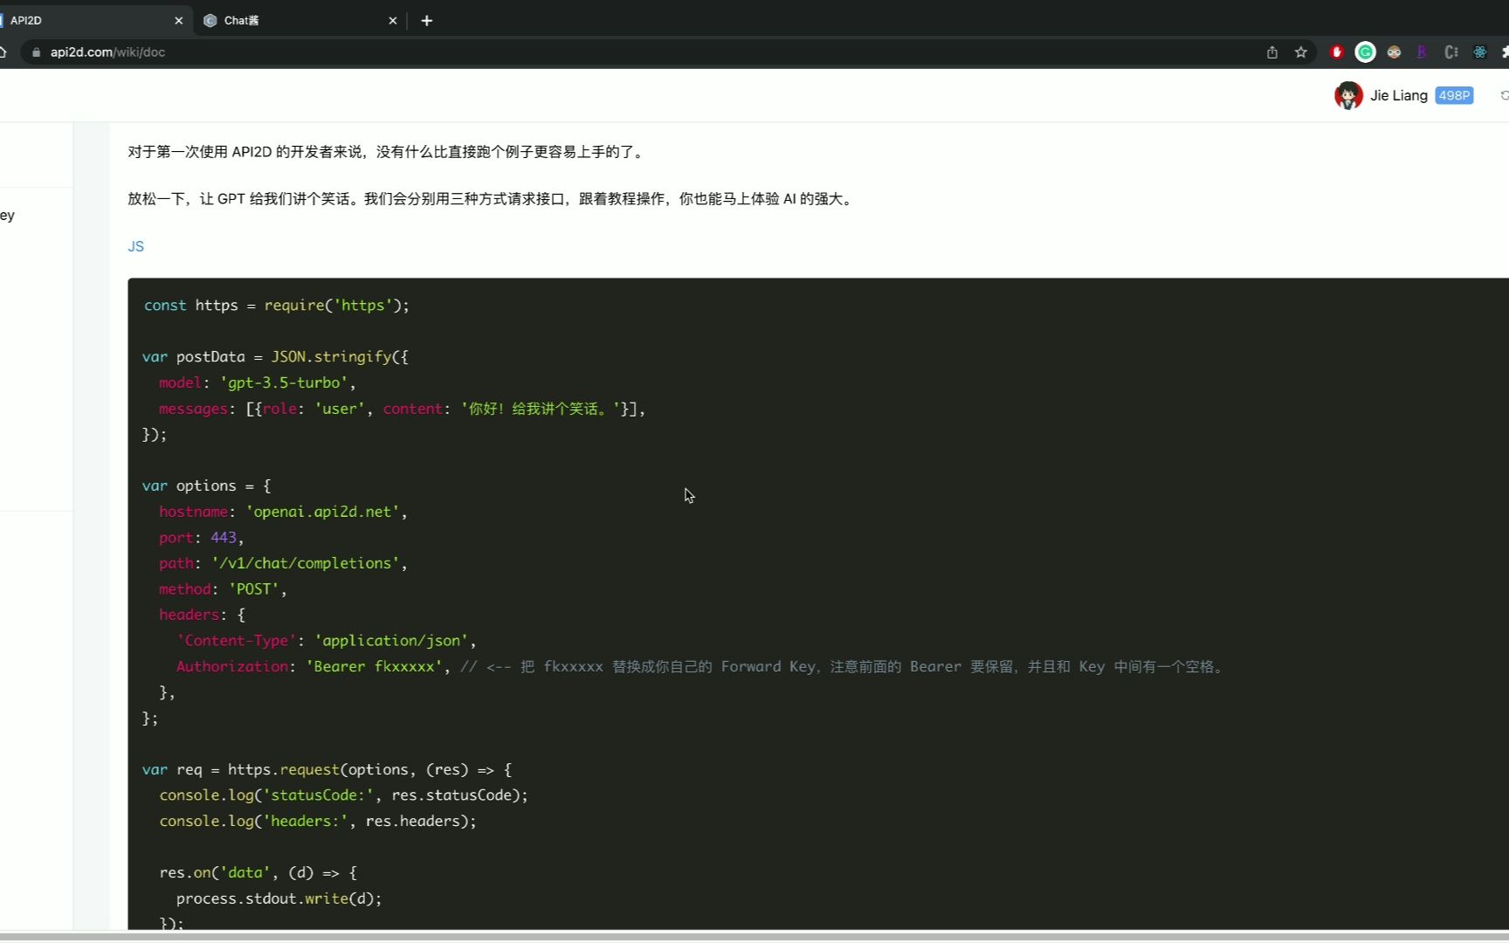
Task: Click the purple R extension icon
Action: (x=1422, y=52)
